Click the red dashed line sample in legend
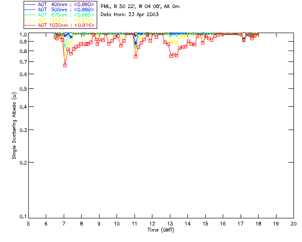 tap(30, 25)
